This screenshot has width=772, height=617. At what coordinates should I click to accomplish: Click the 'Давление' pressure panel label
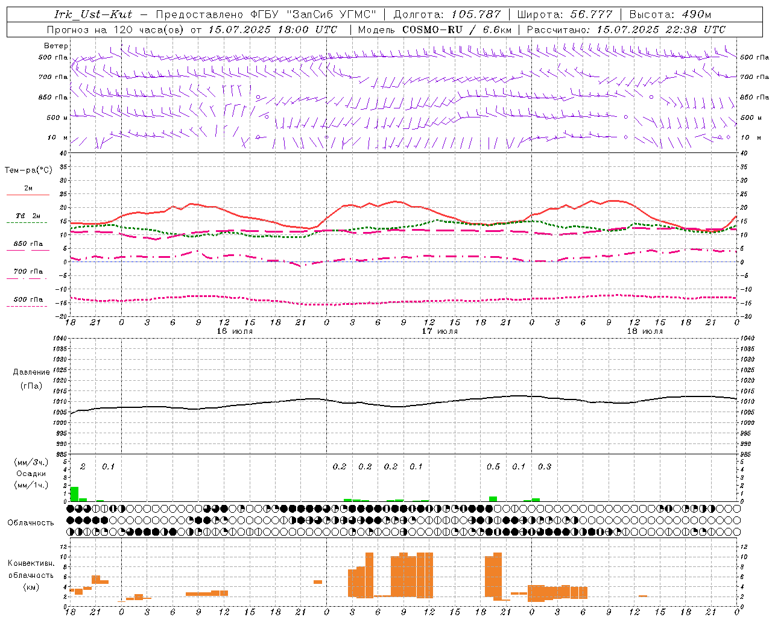tap(31, 372)
